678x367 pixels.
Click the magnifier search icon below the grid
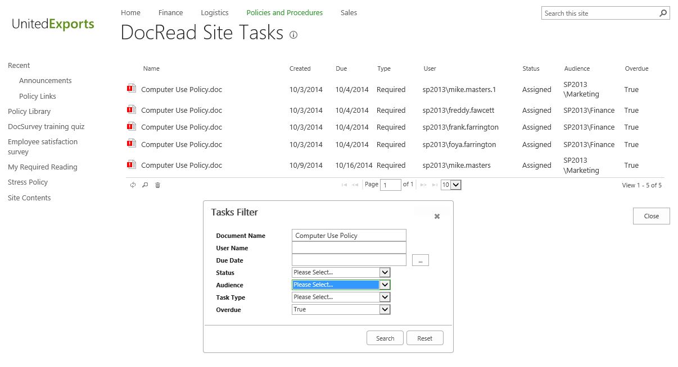point(145,185)
